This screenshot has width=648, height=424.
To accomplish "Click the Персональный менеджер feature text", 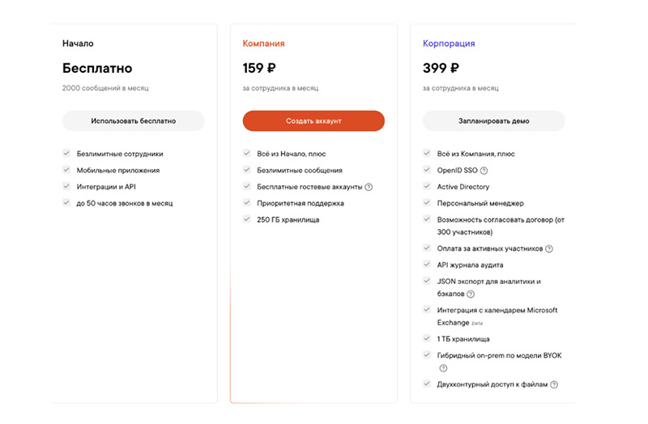I will click(480, 203).
